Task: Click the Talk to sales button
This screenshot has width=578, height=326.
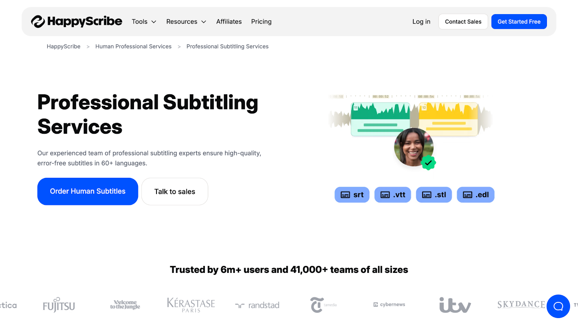Action: (174, 191)
